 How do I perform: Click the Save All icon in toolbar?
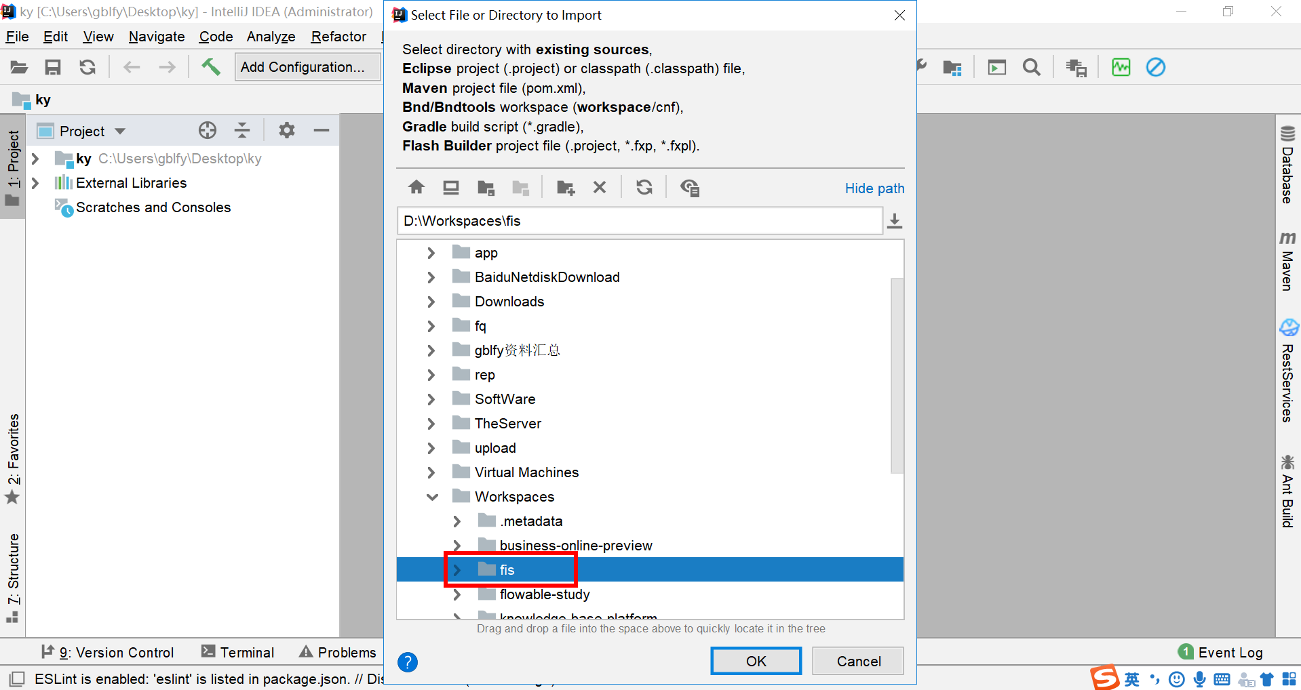pyautogui.click(x=53, y=67)
